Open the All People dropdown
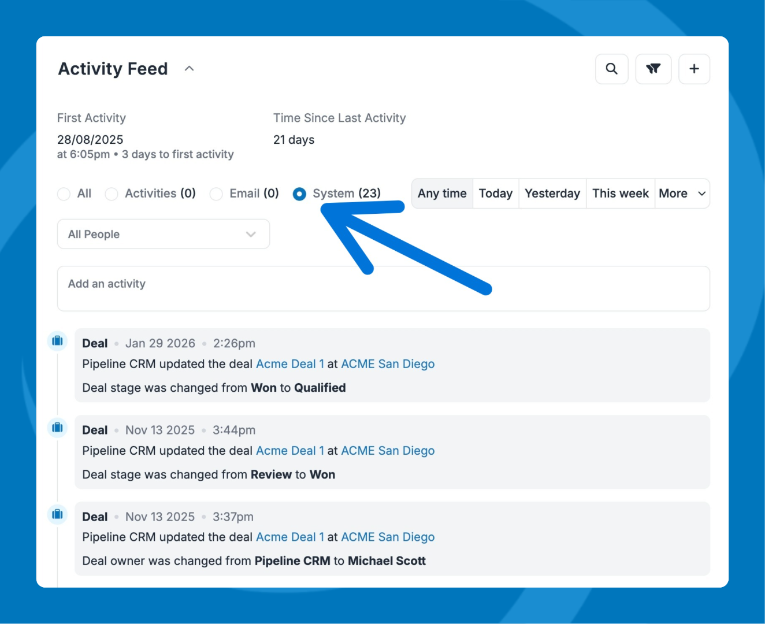The width and height of the screenshot is (765, 624). click(x=163, y=234)
